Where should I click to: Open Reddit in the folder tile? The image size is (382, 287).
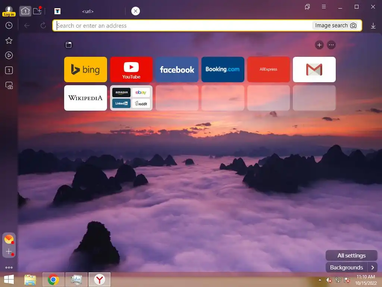pos(141,104)
